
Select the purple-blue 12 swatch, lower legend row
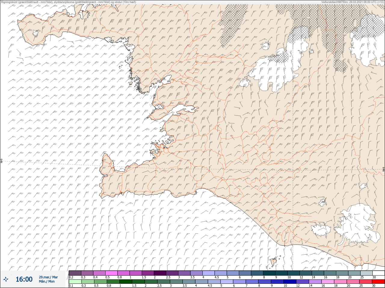tap(303, 282)
